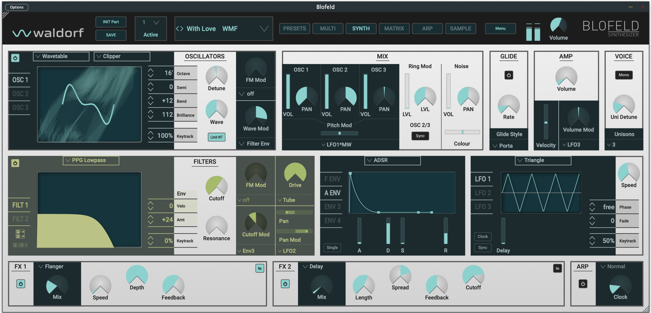Expand the Triangle LFO shape dropdown
The image size is (651, 313).
pos(543,160)
